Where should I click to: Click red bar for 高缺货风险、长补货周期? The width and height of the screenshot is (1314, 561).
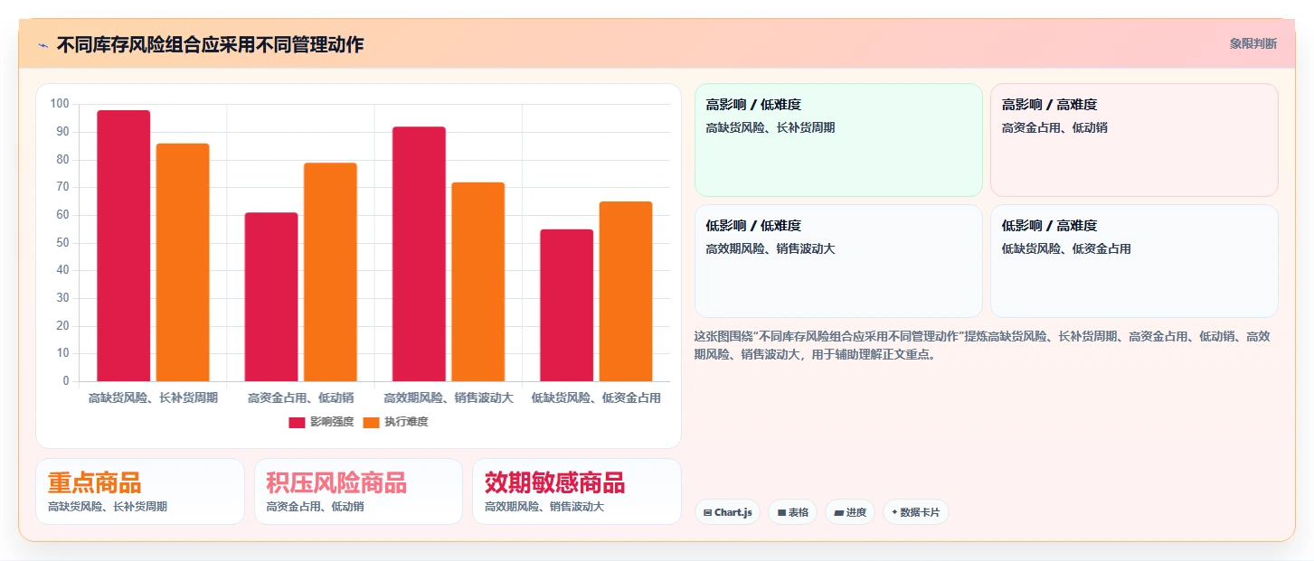coord(124,246)
